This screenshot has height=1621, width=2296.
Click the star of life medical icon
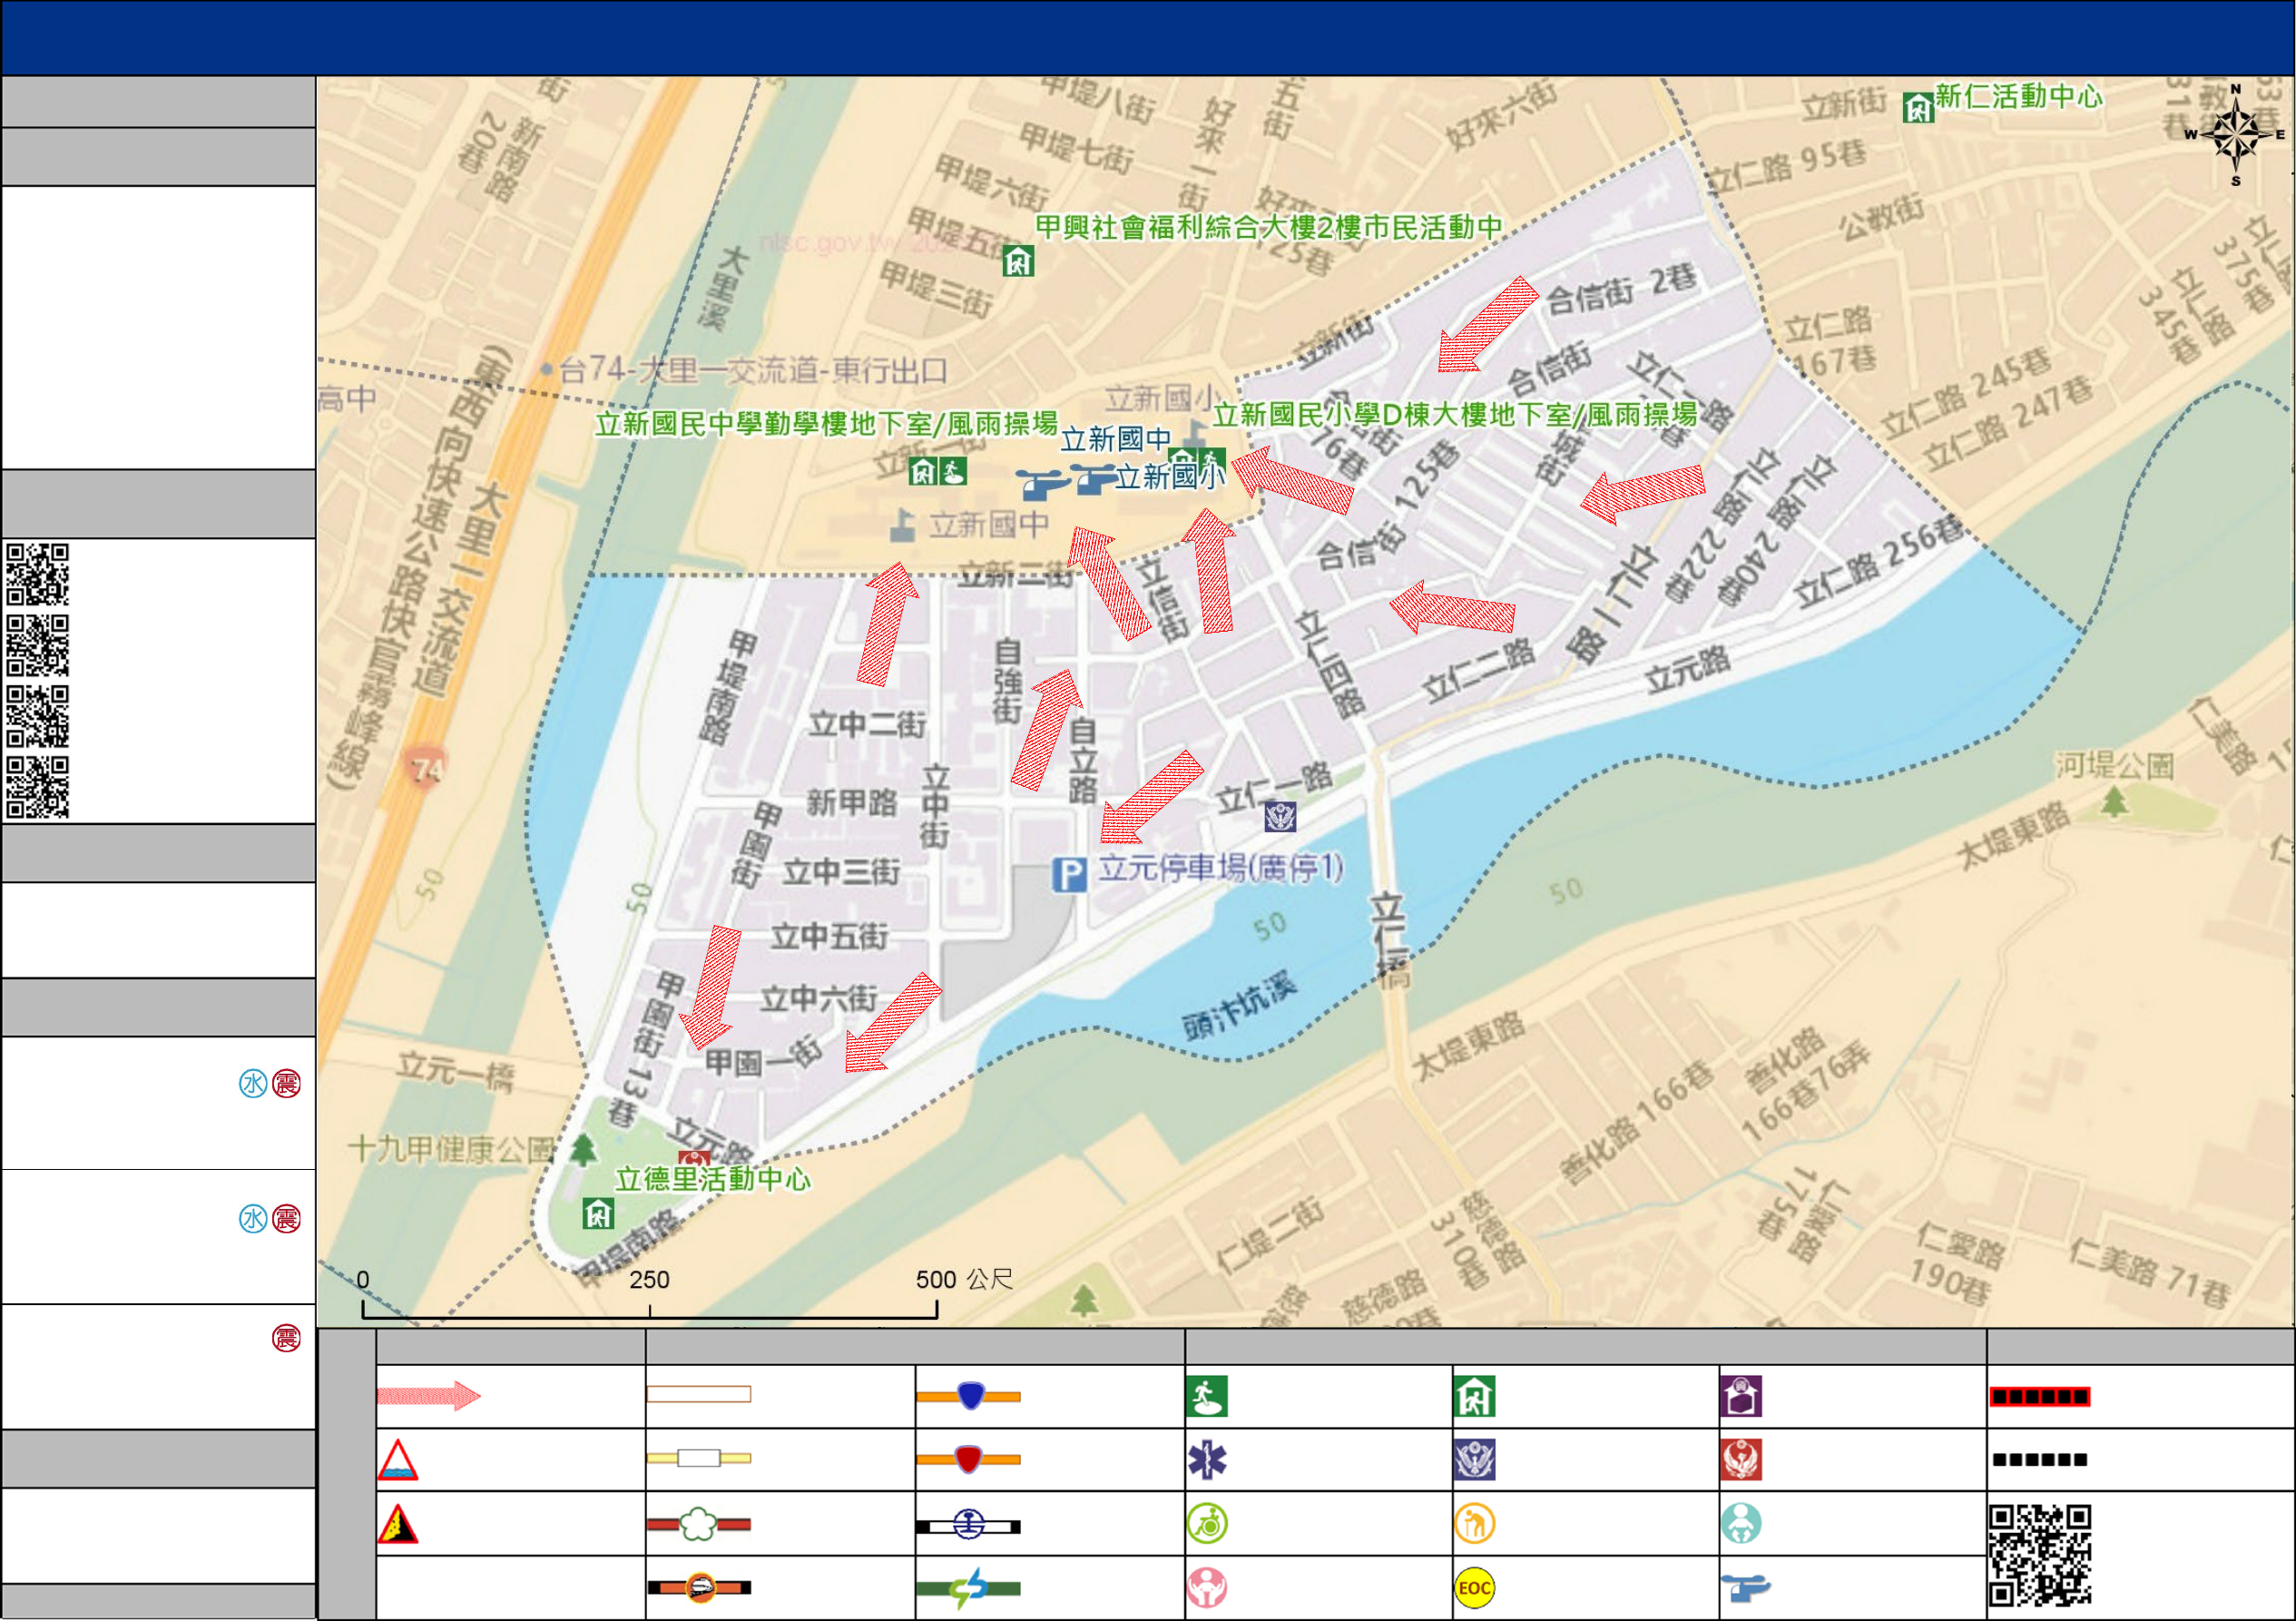[x=1207, y=1460]
